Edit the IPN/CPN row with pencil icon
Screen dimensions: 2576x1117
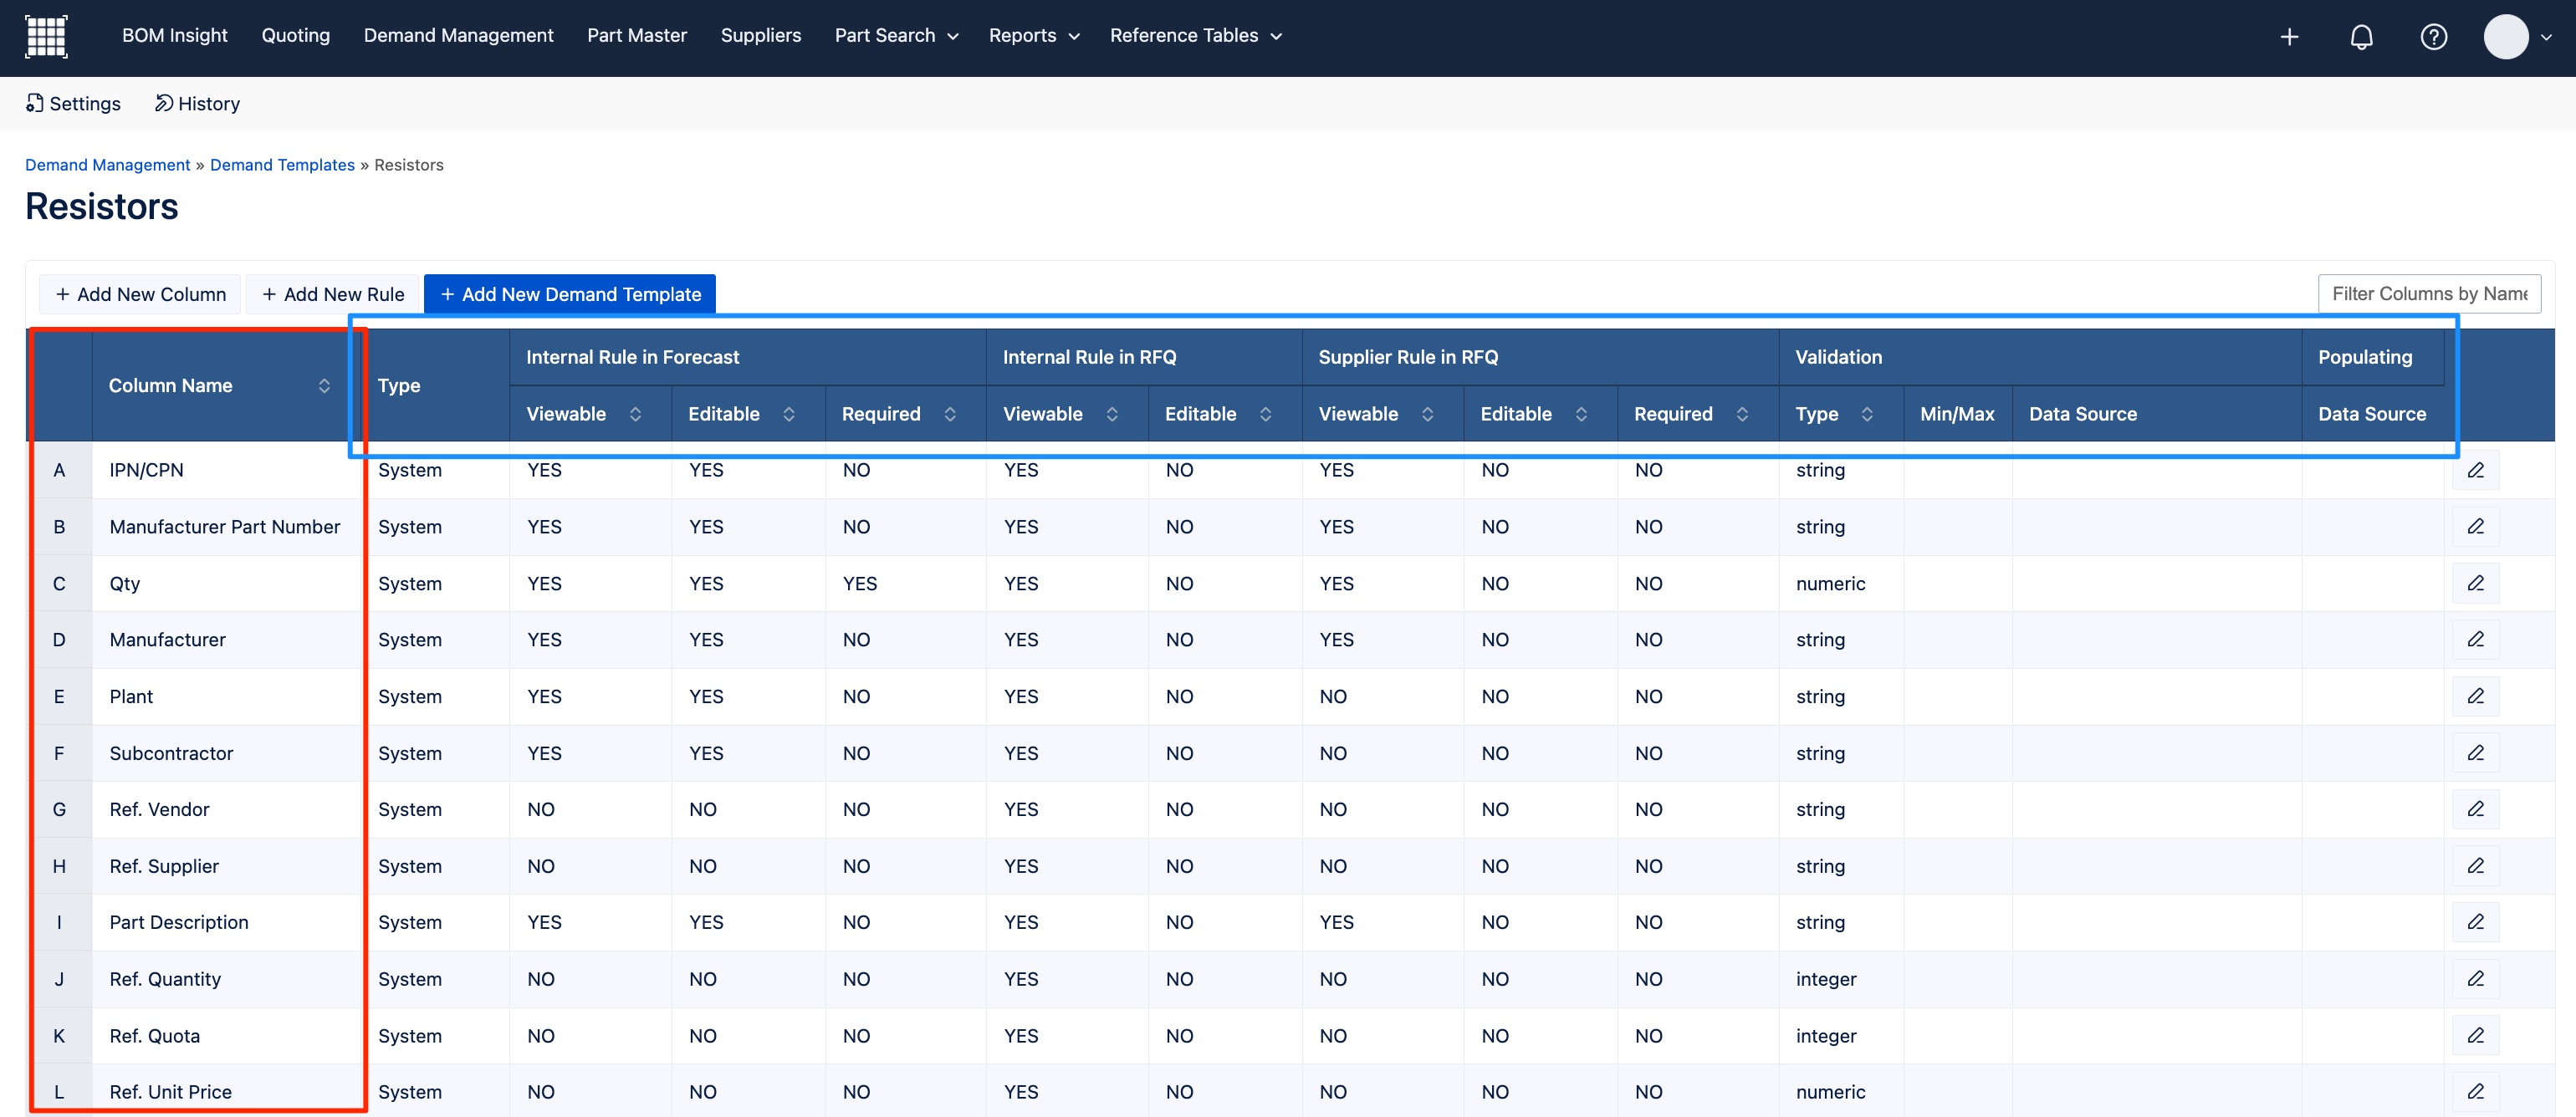[x=2475, y=470]
